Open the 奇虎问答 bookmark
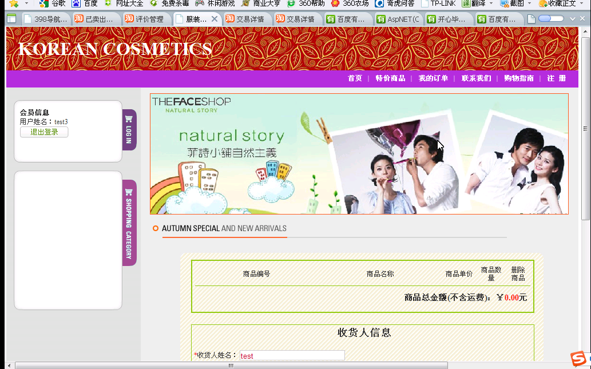The width and height of the screenshot is (591, 369). click(395, 3)
